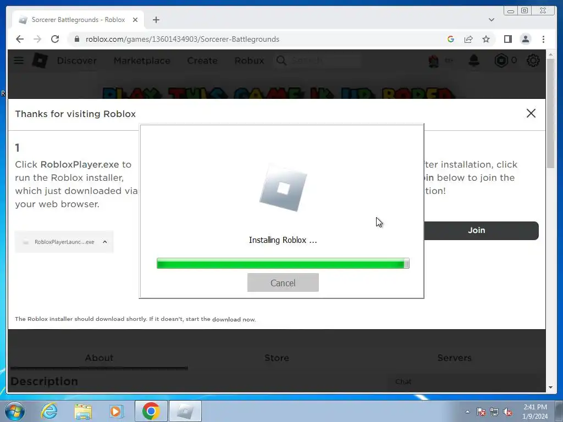
Task: Switch to the About tab
Action: (x=99, y=358)
